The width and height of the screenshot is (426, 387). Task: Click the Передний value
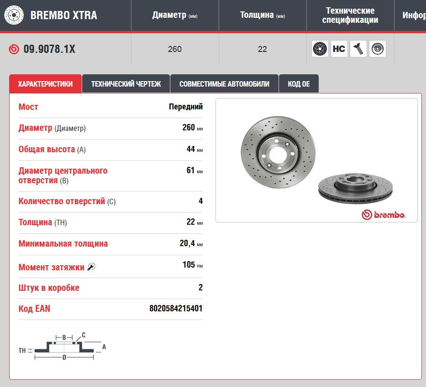tap(186, 107)
